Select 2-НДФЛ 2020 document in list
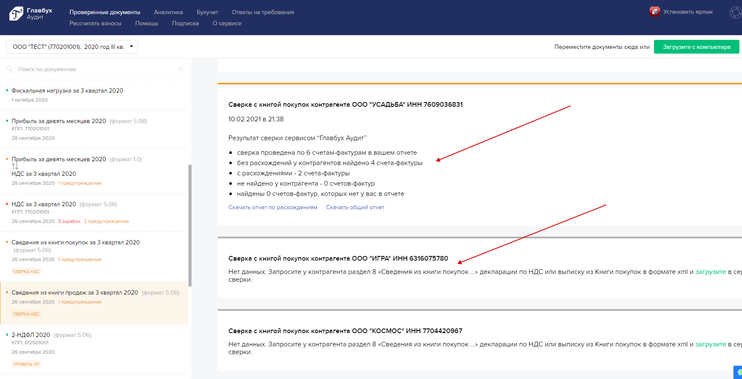Screen dimensions: 742x379 tap(31, 335)
